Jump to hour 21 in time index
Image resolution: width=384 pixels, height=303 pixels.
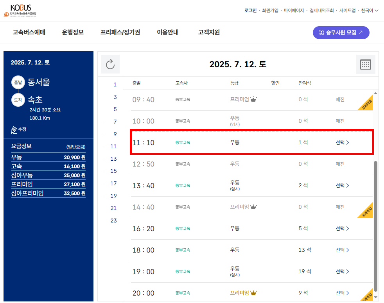(113, 208)
